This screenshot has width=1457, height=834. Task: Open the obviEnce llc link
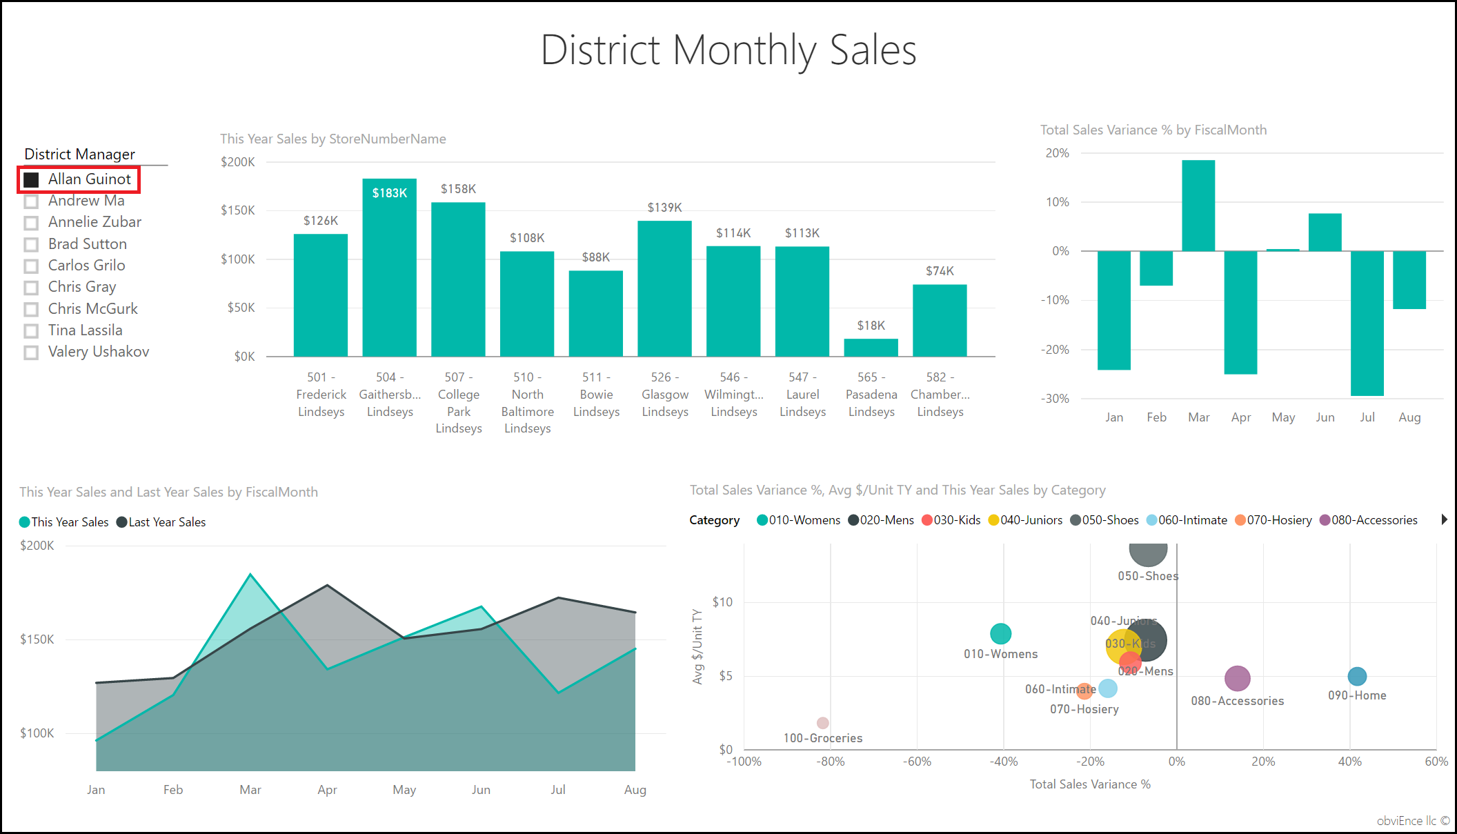point(1411,821)
